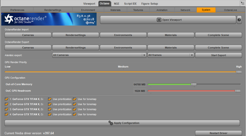The width and height of the screenshot is (246, 136).
Task: Select the Octane pane tab
Action: 105,3
